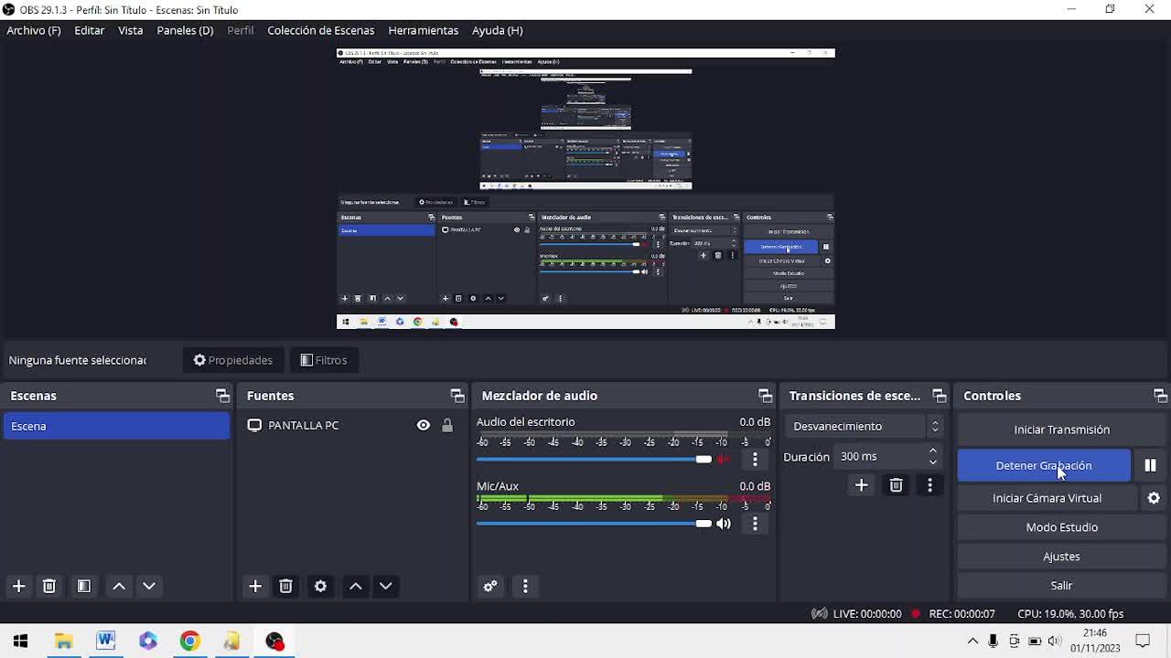Viewport: 1171px width, 658px height.
Task: Open Ajustes settings
Action: (1061, 557)
